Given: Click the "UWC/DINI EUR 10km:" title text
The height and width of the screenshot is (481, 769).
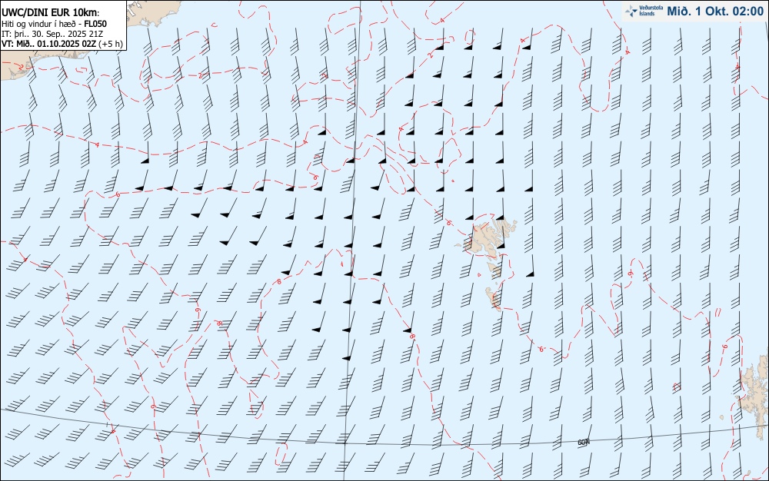Looking at the screenshot, I should pos(50,13).
